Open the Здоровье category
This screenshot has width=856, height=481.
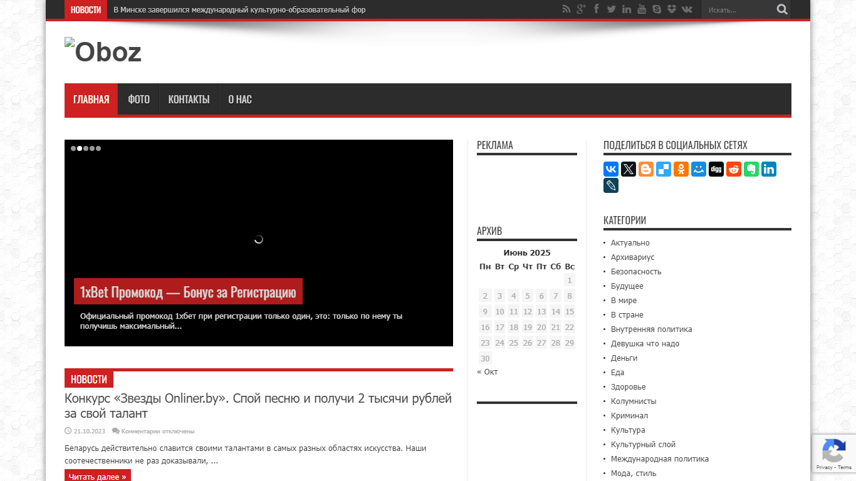(629, 387)
